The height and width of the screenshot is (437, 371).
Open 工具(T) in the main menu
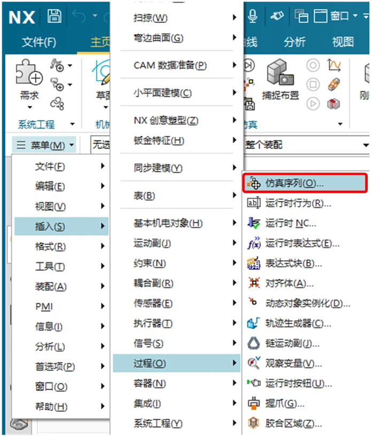pyautogui.click(x=61, y=267)
